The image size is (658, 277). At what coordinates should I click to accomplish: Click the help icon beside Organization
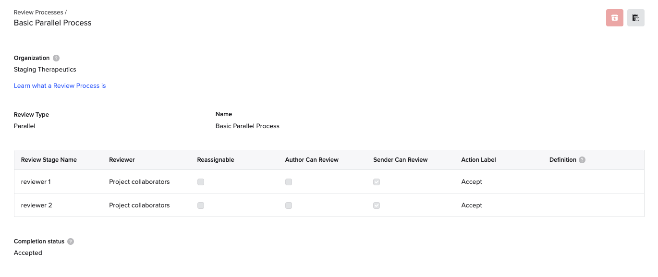point(56,58)
